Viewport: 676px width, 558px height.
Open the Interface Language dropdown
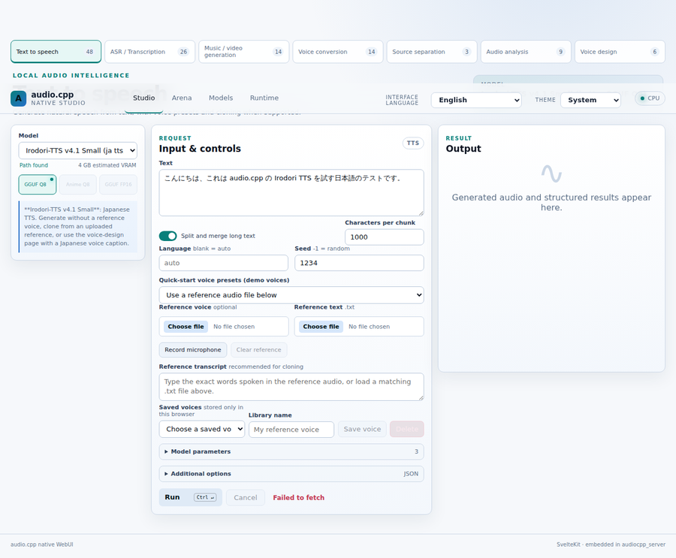(476, 100)
